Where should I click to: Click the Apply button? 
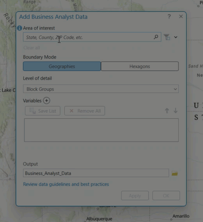tap(135, 196)
